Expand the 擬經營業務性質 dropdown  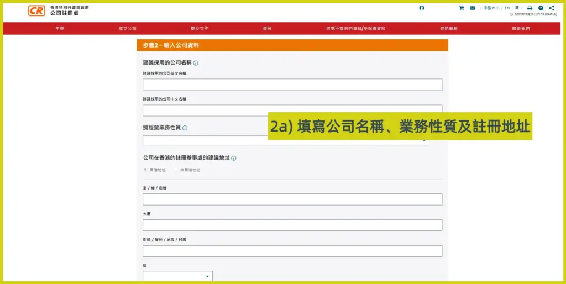pyautogui.click(x=285, y=141)
